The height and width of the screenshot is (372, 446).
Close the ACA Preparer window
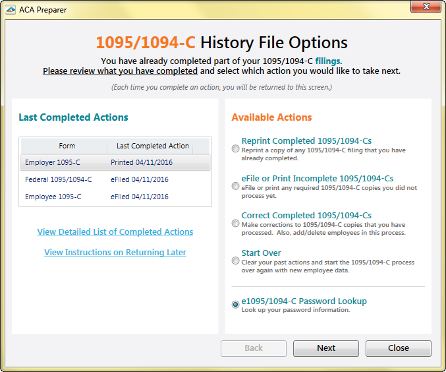pos(429,8)
